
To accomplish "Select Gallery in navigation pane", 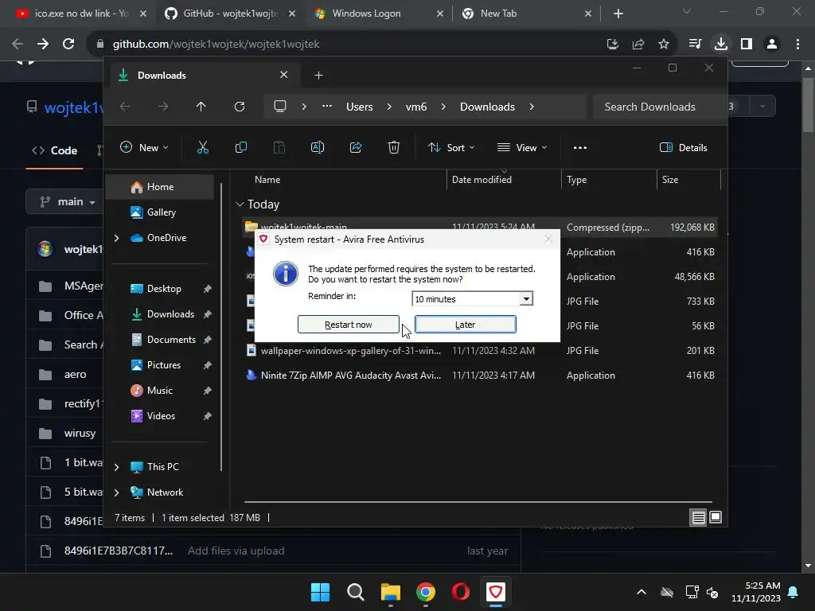I will 161,212.
